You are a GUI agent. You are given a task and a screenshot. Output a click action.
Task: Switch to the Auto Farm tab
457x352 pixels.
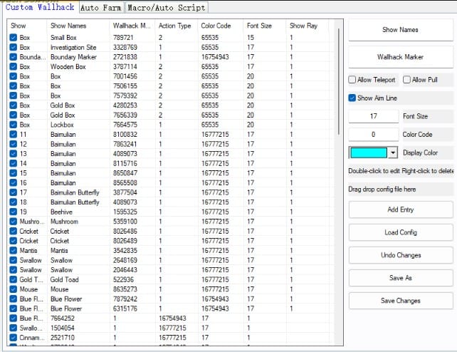101,8
